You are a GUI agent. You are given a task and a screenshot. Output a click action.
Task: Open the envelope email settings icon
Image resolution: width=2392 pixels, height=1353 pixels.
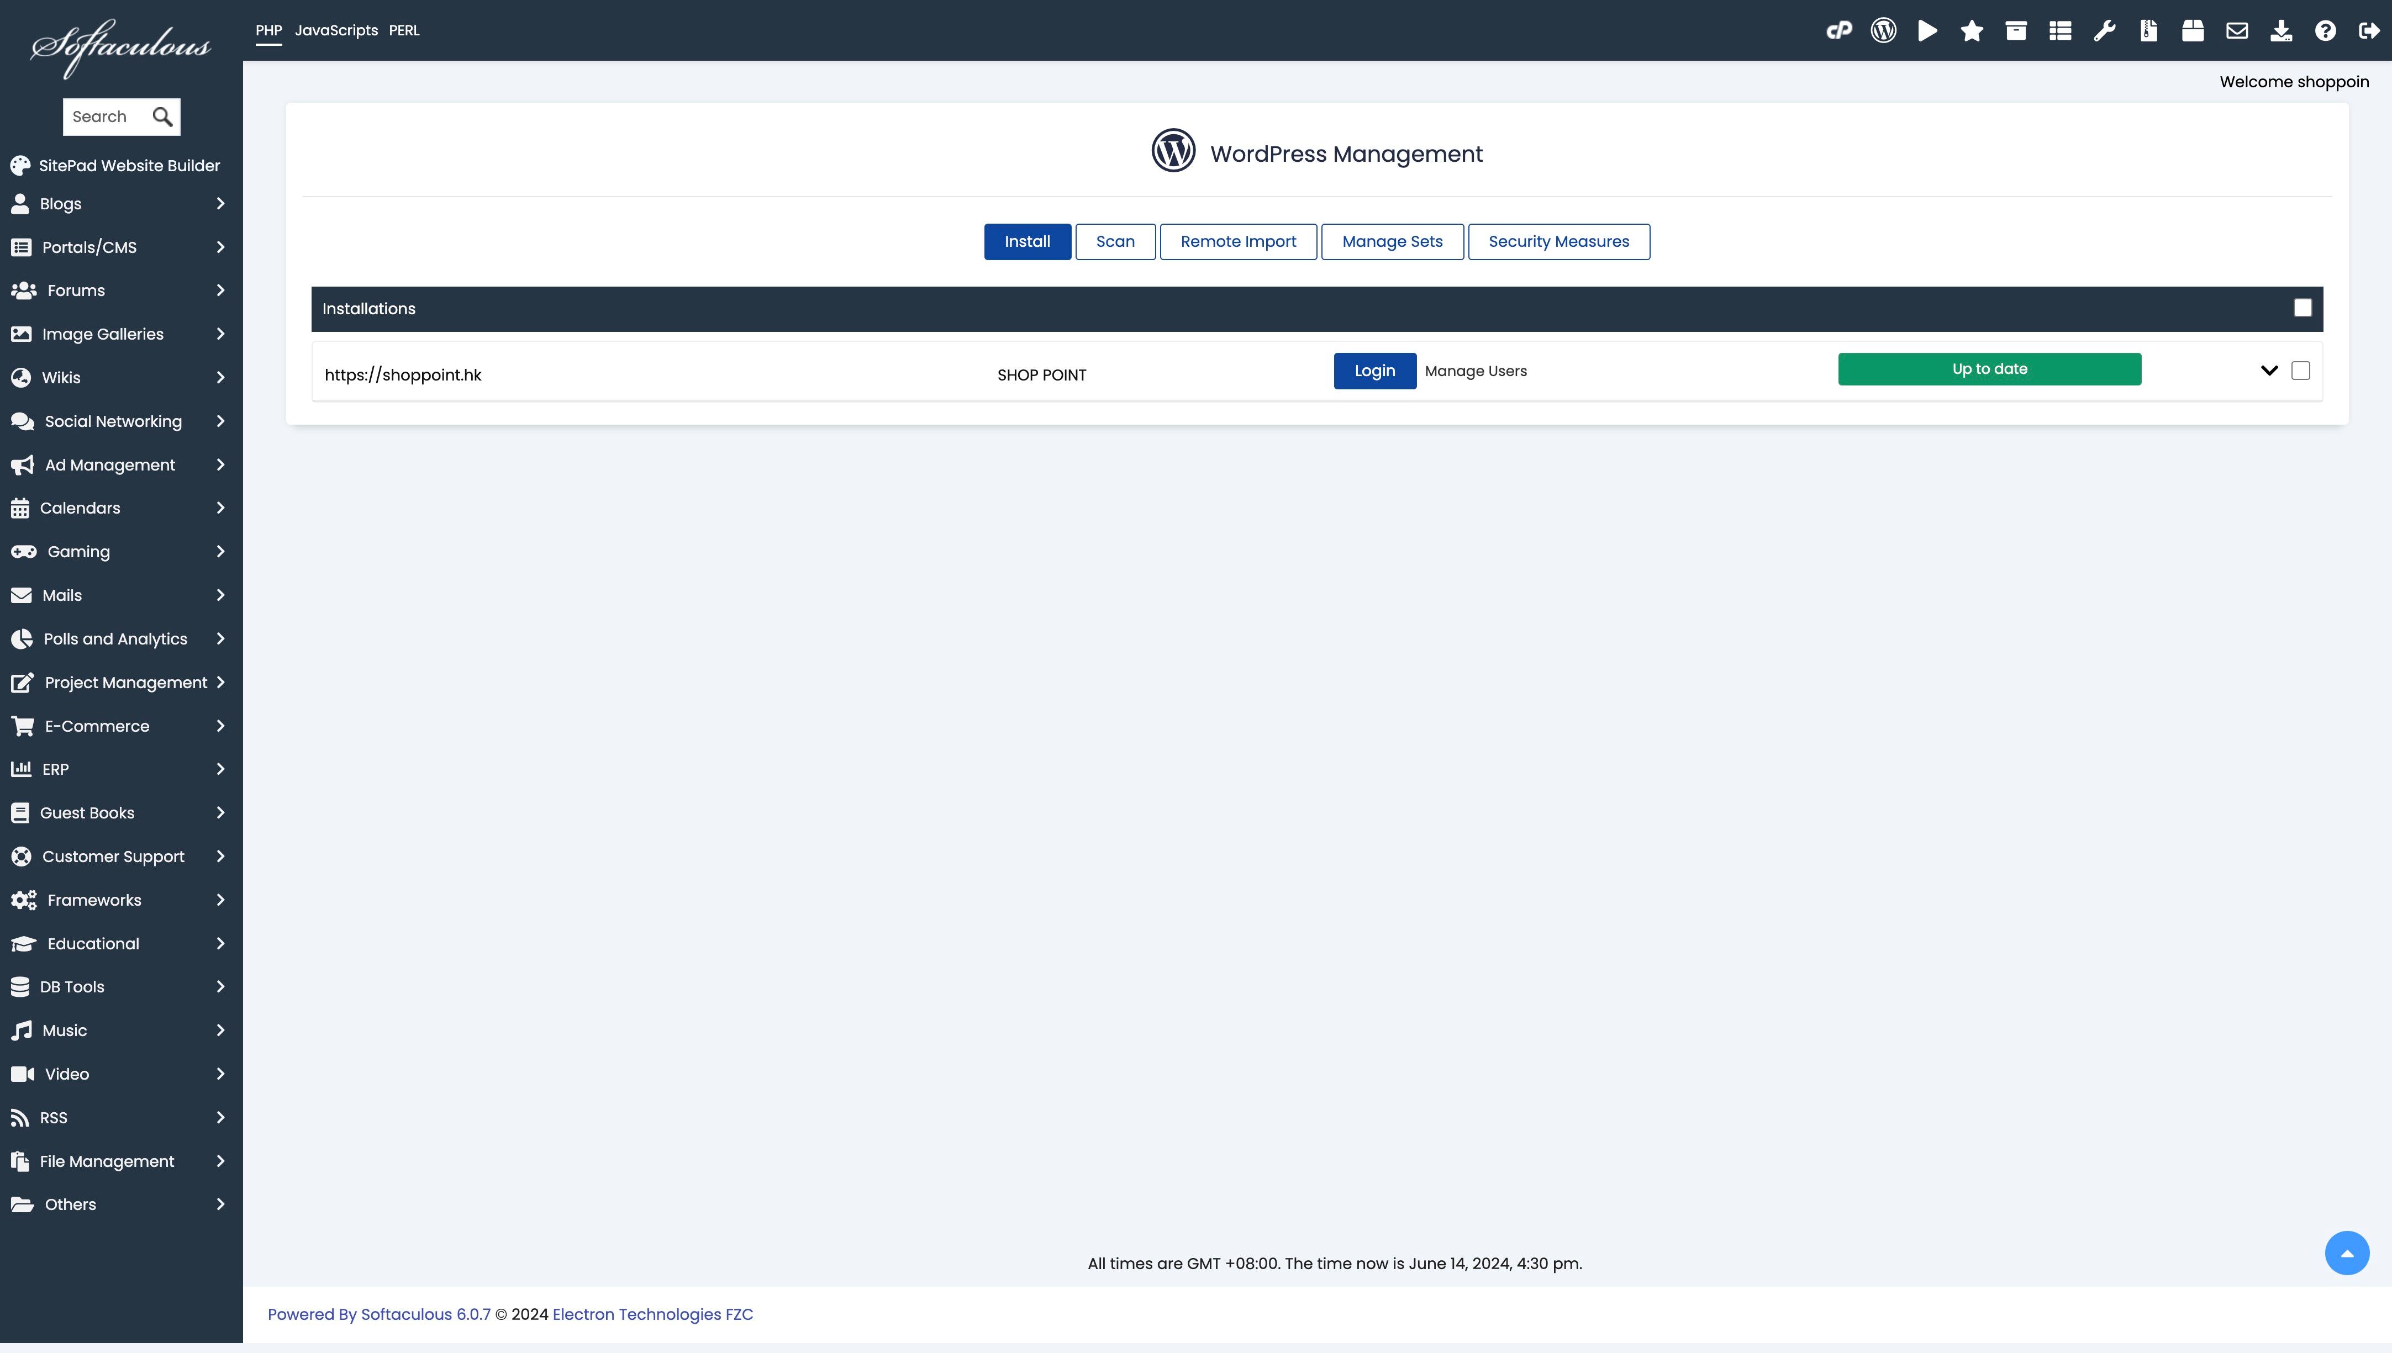[2237, 31]
